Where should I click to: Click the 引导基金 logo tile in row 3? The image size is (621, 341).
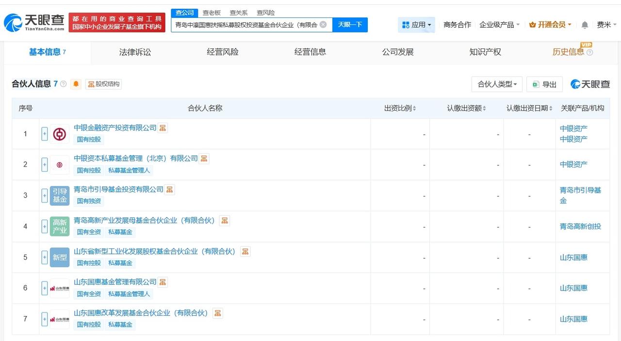(x=60, y=196)
